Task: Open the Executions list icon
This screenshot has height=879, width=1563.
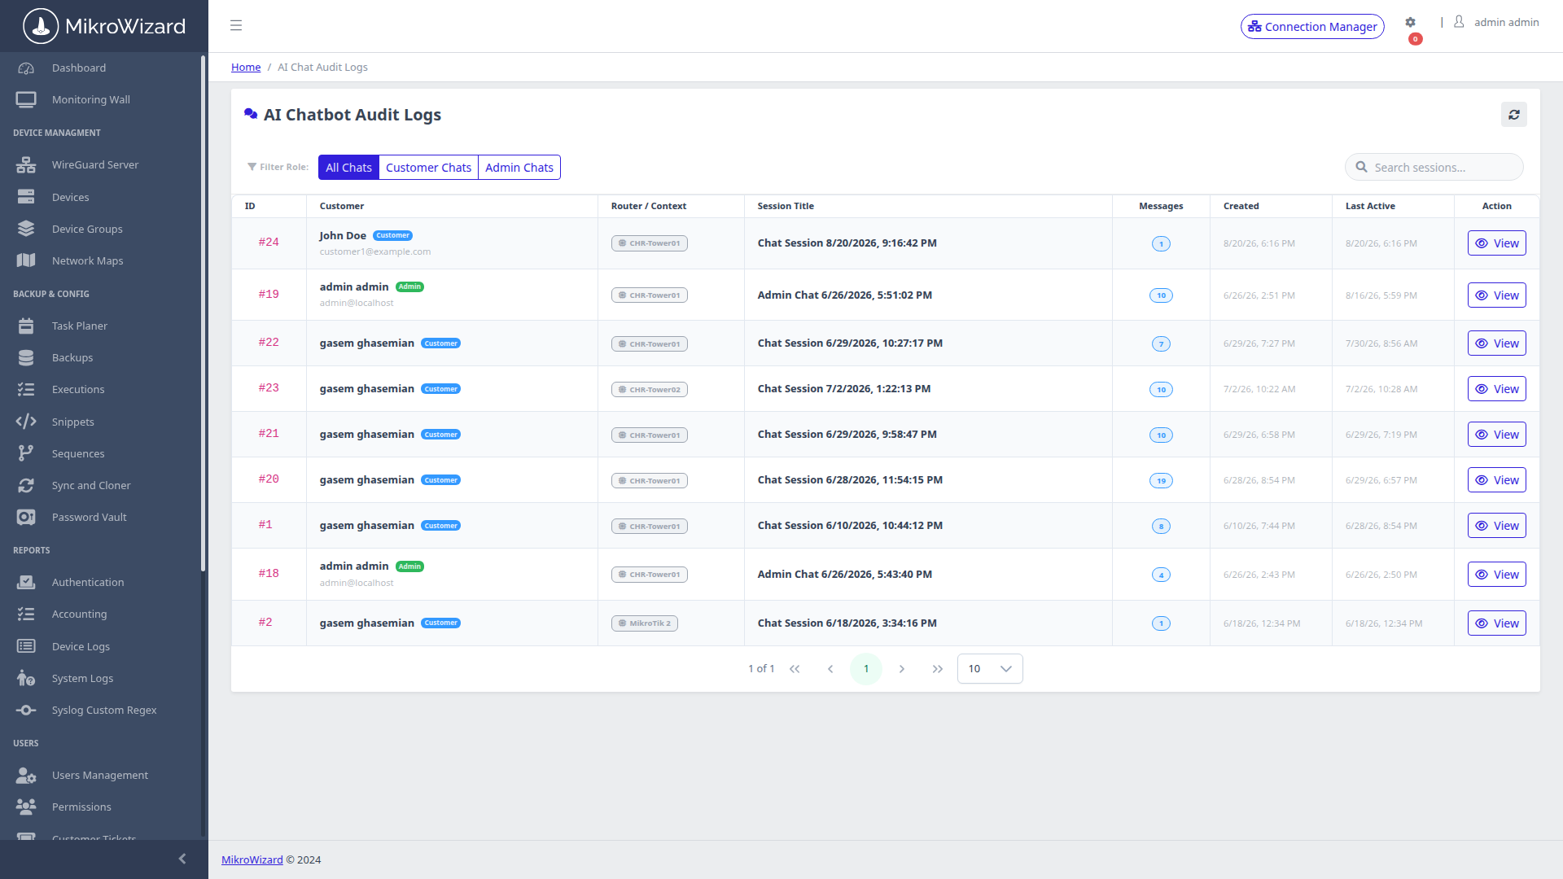Action: (26, 389)
